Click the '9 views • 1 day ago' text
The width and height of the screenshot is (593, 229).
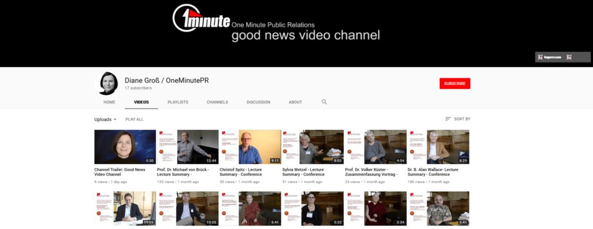(x=111, y=182)
